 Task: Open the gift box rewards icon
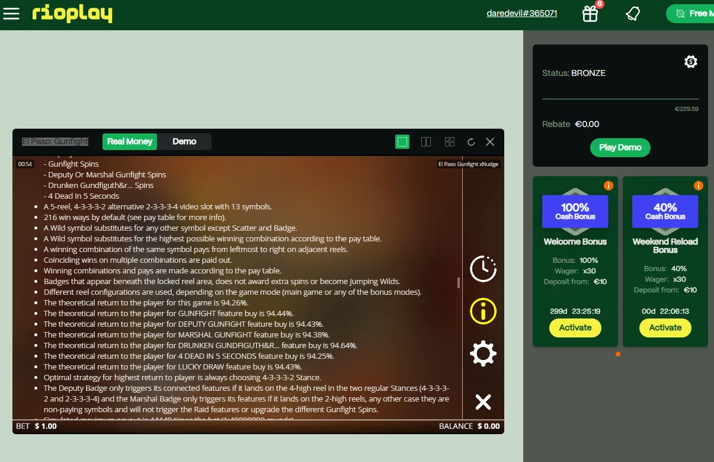pos(590,14)
